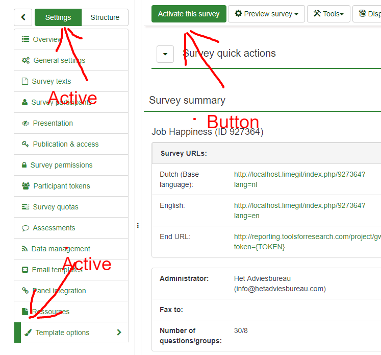Click the Email templates envelope icon
The height and width of the screenshot is (355, 381).
pos(25,270)
